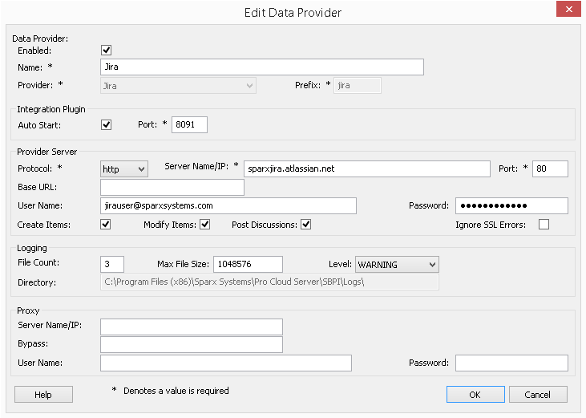The image size is (586, 418).
Task: Click the Server Name/IP field with atlassian.net
Action: tap(366, 168)
